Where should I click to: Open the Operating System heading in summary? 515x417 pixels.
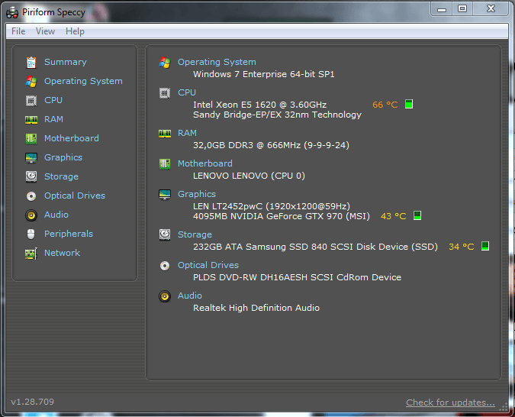pos(217,62)
